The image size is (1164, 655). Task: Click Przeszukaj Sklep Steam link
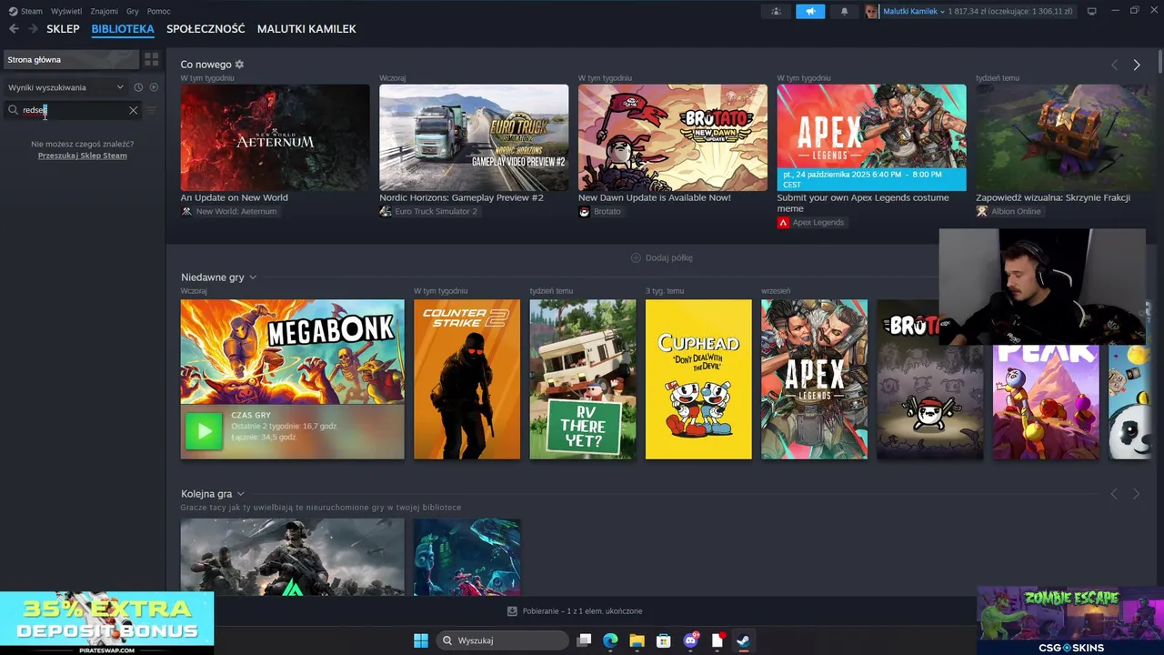pos(82,156)
